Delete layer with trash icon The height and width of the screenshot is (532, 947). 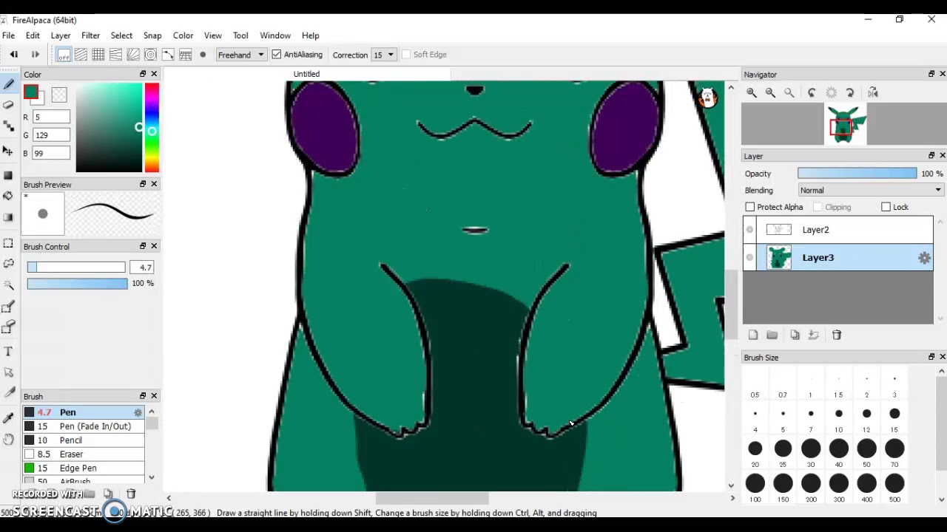point(837,335)
